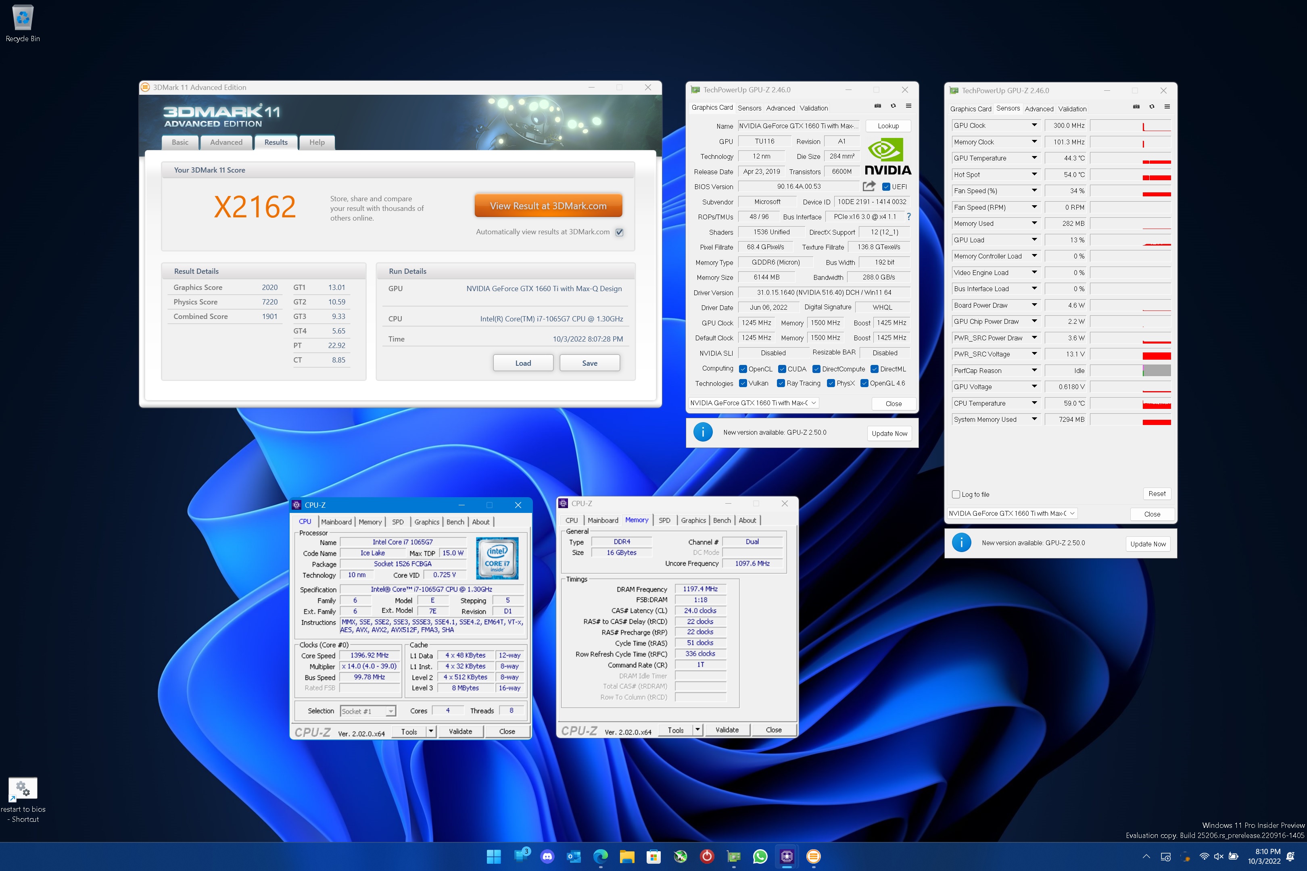
Task: Open GPU selector dropdown in GPU-Z Graphics Card window
Action: pyautogui.click(x=754, y=403)
